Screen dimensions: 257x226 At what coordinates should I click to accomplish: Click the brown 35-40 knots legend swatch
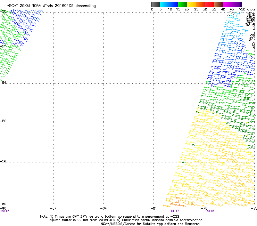pyautogui.click(x=219, y=4)
